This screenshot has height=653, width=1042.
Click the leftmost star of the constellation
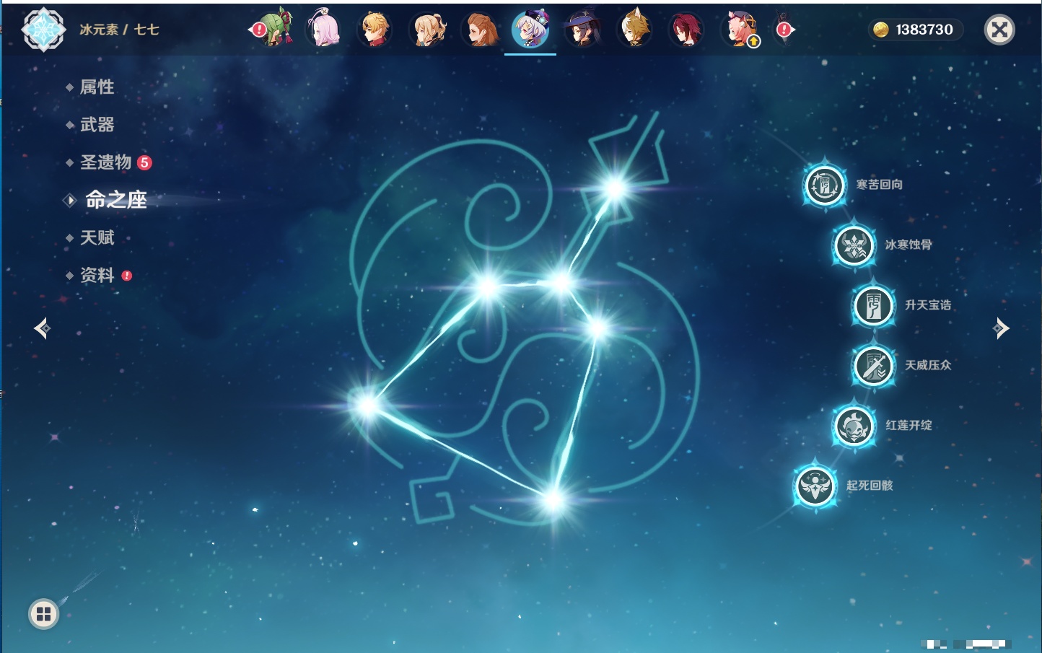pos(367,406)
